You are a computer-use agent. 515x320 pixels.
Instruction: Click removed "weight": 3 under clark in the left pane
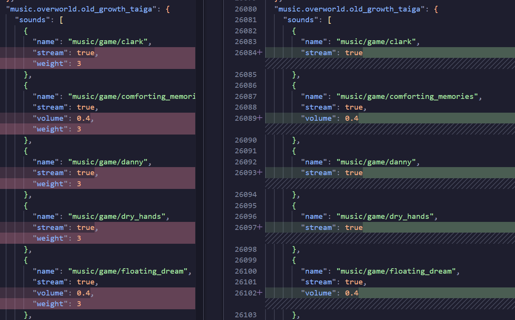(x=57, y=64)
